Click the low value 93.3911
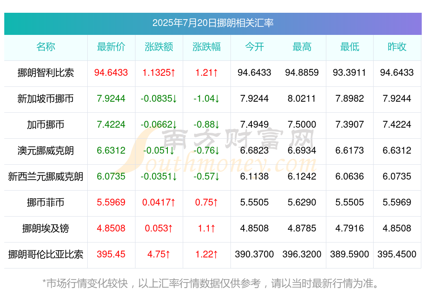 click(x=349, y=73)
